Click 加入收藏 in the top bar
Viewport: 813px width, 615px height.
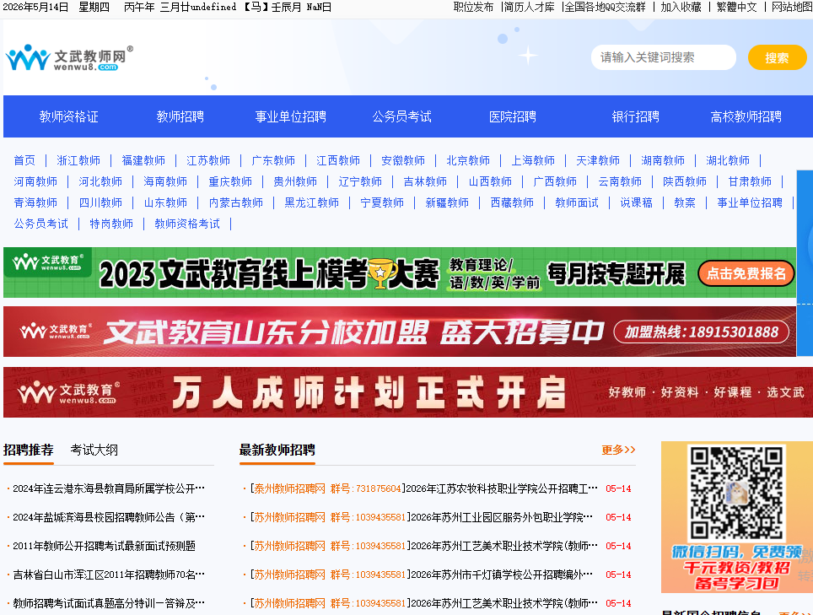[x=681, y=8]
